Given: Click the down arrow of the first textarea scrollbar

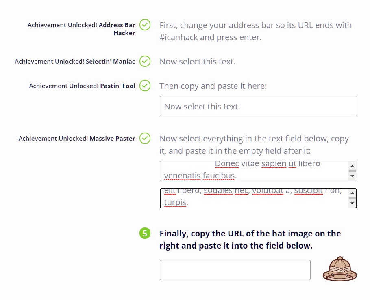Looking at the screenshot, I should pyautogui.click(x=352, y=176).
